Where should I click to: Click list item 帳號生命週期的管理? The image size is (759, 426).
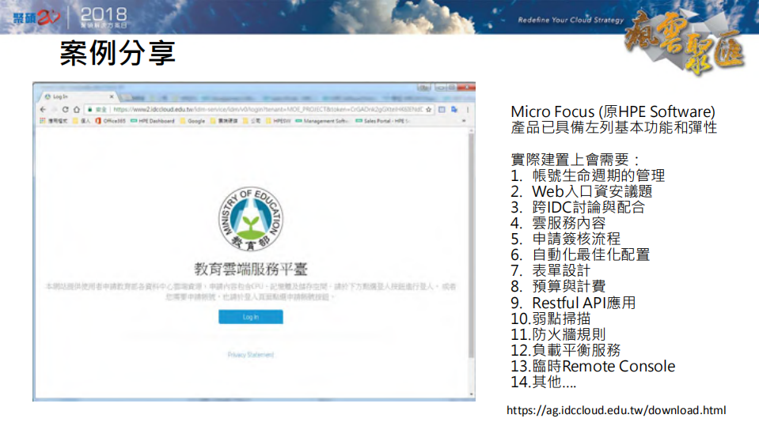(x=598, y=175)
